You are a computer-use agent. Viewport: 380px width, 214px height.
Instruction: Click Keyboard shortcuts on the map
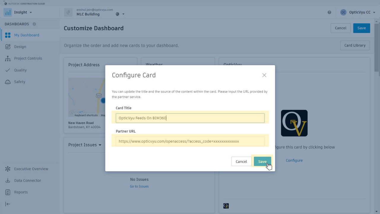[86, 115]
